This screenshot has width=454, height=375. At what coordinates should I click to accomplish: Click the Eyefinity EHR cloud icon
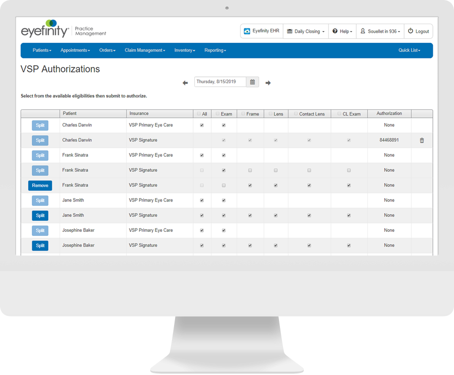pyautogui.click(x=247, y=31)
